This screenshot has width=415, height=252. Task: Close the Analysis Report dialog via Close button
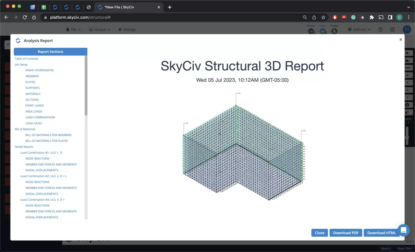319,233
